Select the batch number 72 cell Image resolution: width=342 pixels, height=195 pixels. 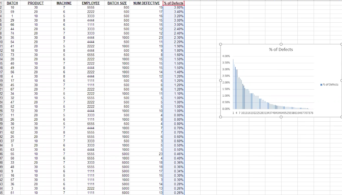[12, 111]
